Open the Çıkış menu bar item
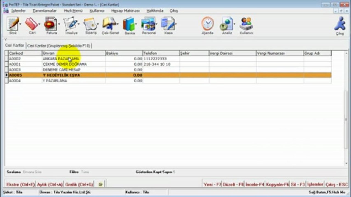The height and width of the screenshot is (197, 351). point(174,11)
